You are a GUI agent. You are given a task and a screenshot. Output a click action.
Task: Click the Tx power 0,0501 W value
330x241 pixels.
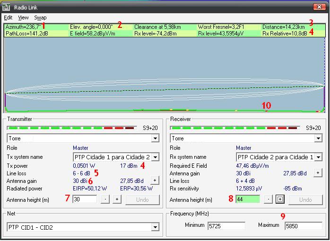pos(84,166)
